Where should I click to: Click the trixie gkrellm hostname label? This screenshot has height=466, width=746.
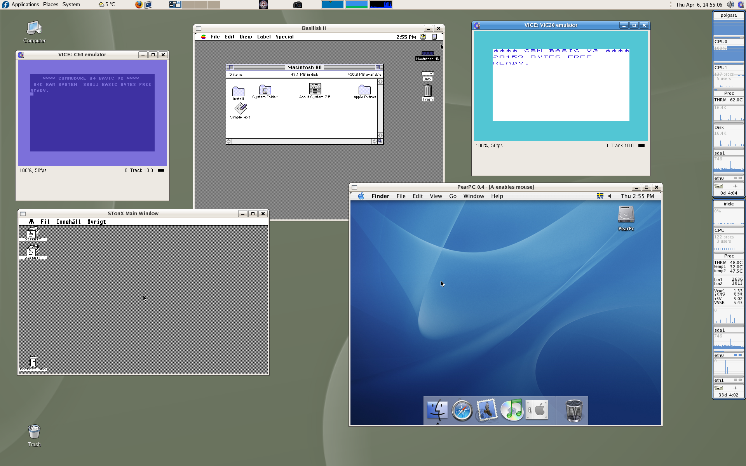pyautogui.click(x=729, y=204)
